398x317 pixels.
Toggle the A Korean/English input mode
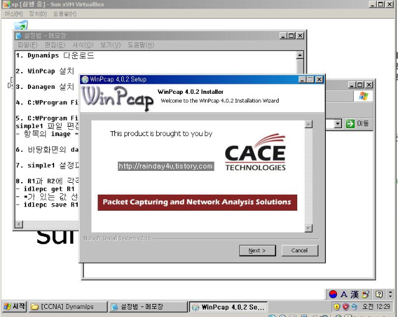344,295
